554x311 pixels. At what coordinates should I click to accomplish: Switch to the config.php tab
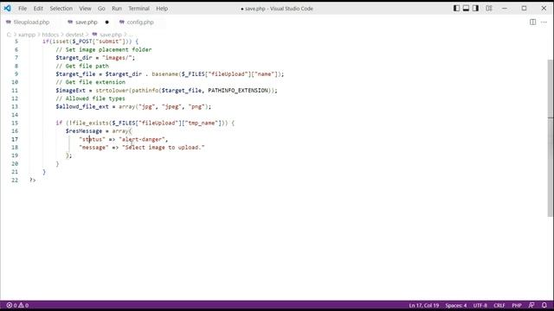coord(140,22)
